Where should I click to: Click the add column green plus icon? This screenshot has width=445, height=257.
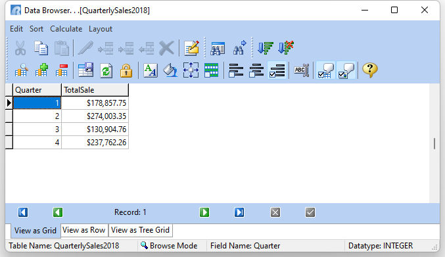click(41, 70)
